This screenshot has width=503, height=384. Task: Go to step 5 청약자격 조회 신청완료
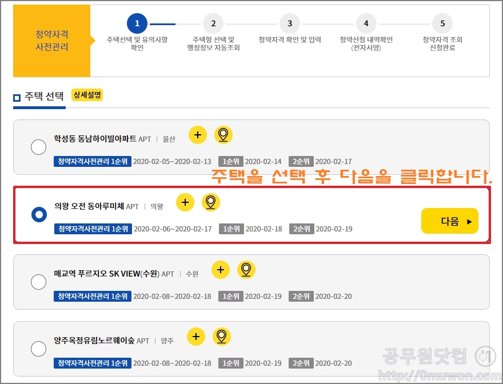coord(442,32)
